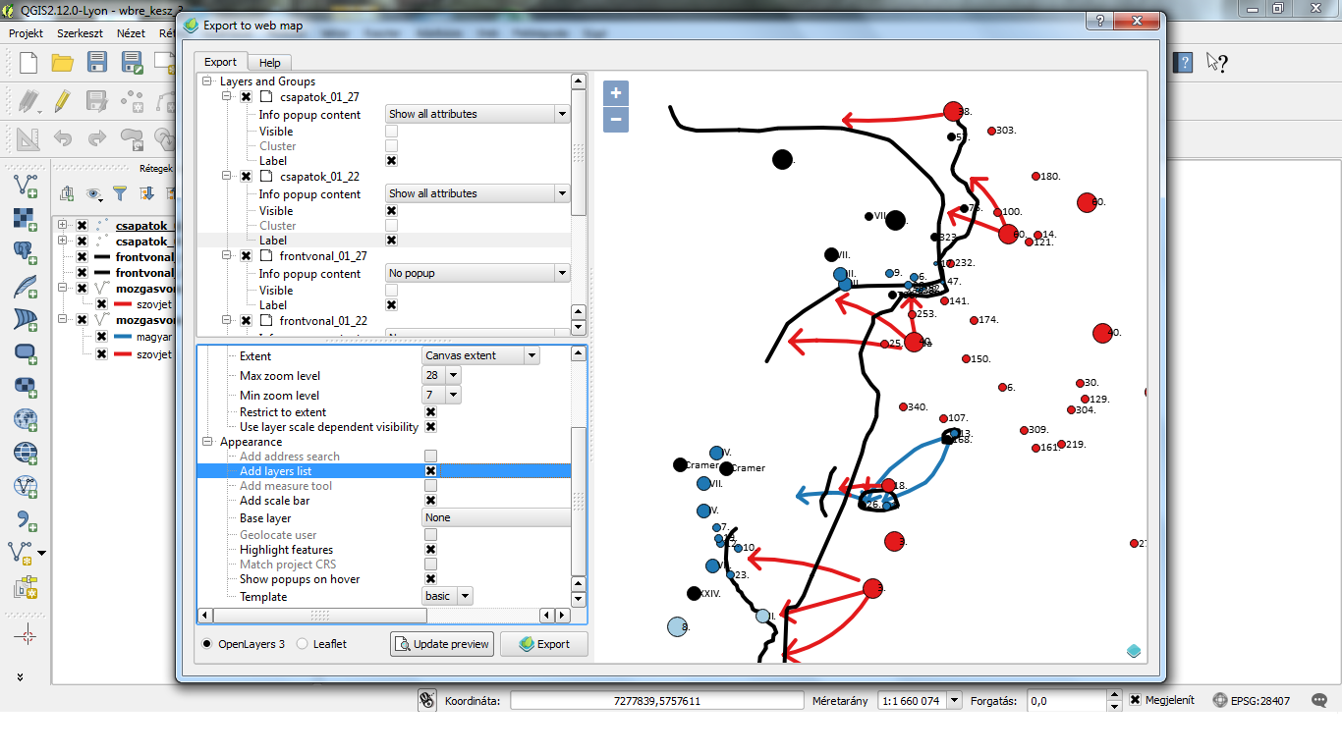
Task: Switch to the Help tab
Action: point(269,63)
